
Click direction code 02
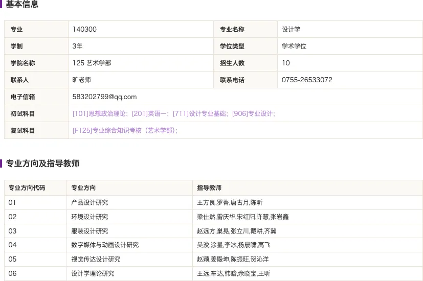point(12,217)
